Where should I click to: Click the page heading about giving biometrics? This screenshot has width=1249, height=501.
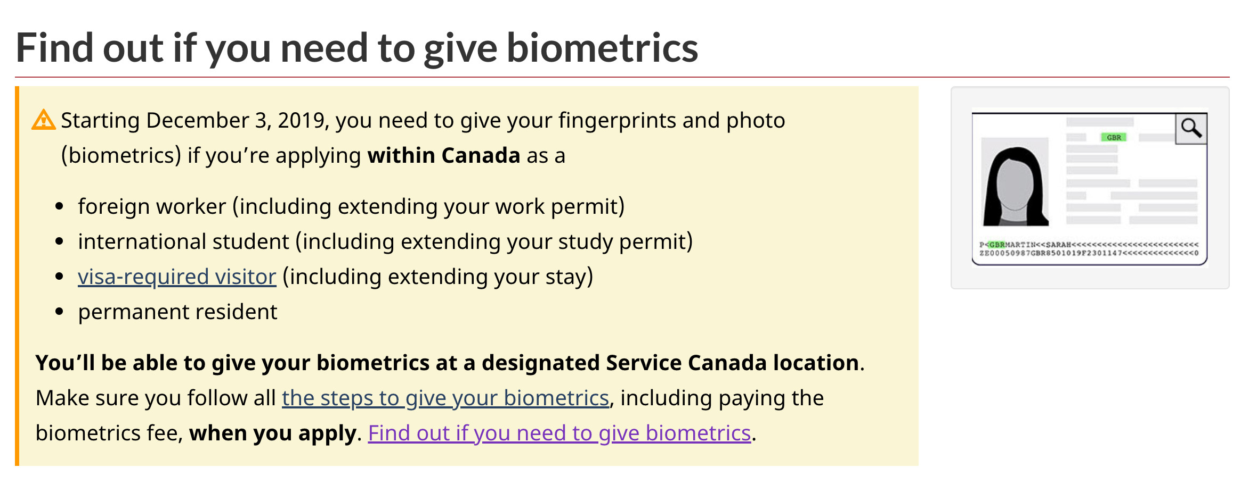pyautogui.click(x=356, y=48)
